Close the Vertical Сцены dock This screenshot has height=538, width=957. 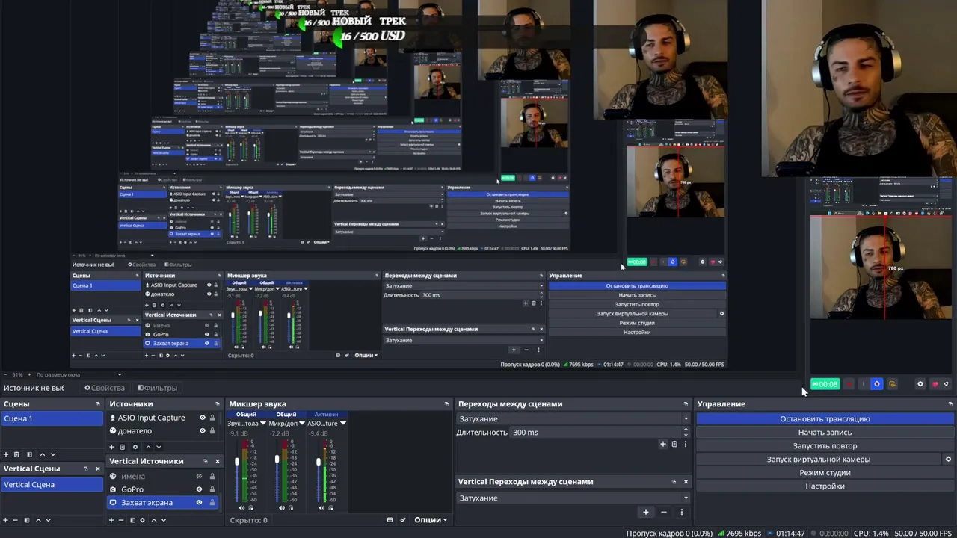tap(97, 469)
